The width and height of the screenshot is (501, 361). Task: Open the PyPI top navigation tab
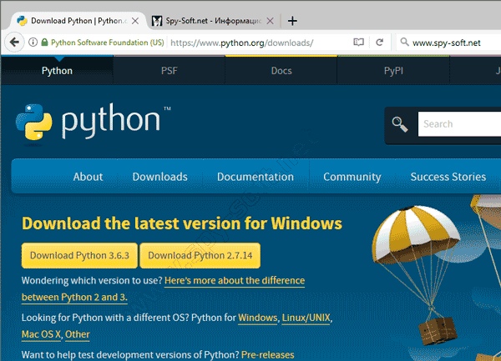393,71
